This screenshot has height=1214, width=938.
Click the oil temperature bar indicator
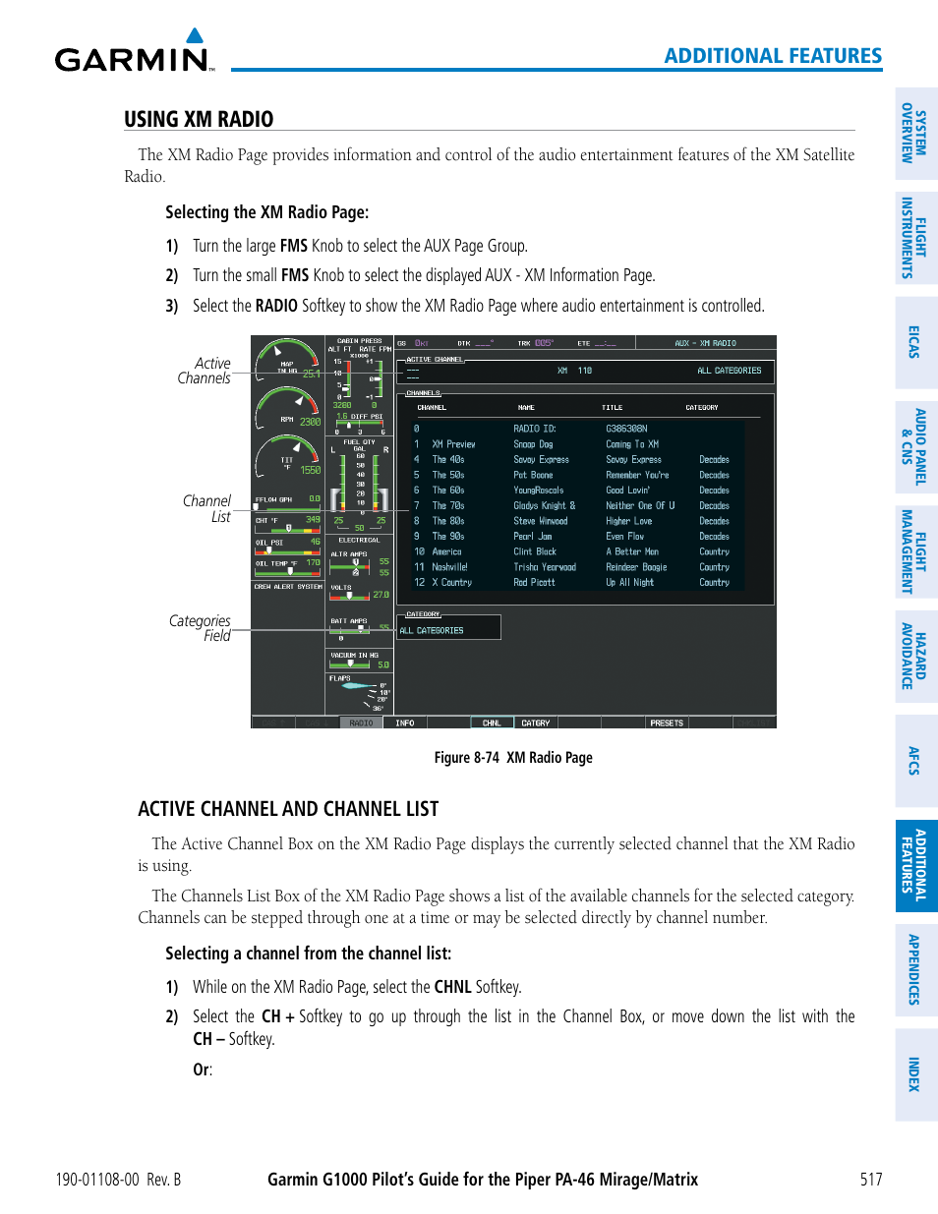(x=287, y=567)
